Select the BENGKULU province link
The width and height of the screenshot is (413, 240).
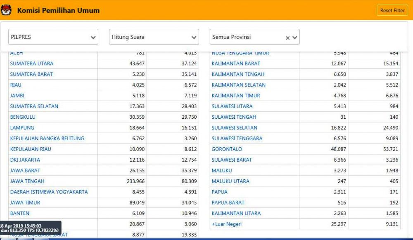(x=23, y=117)
